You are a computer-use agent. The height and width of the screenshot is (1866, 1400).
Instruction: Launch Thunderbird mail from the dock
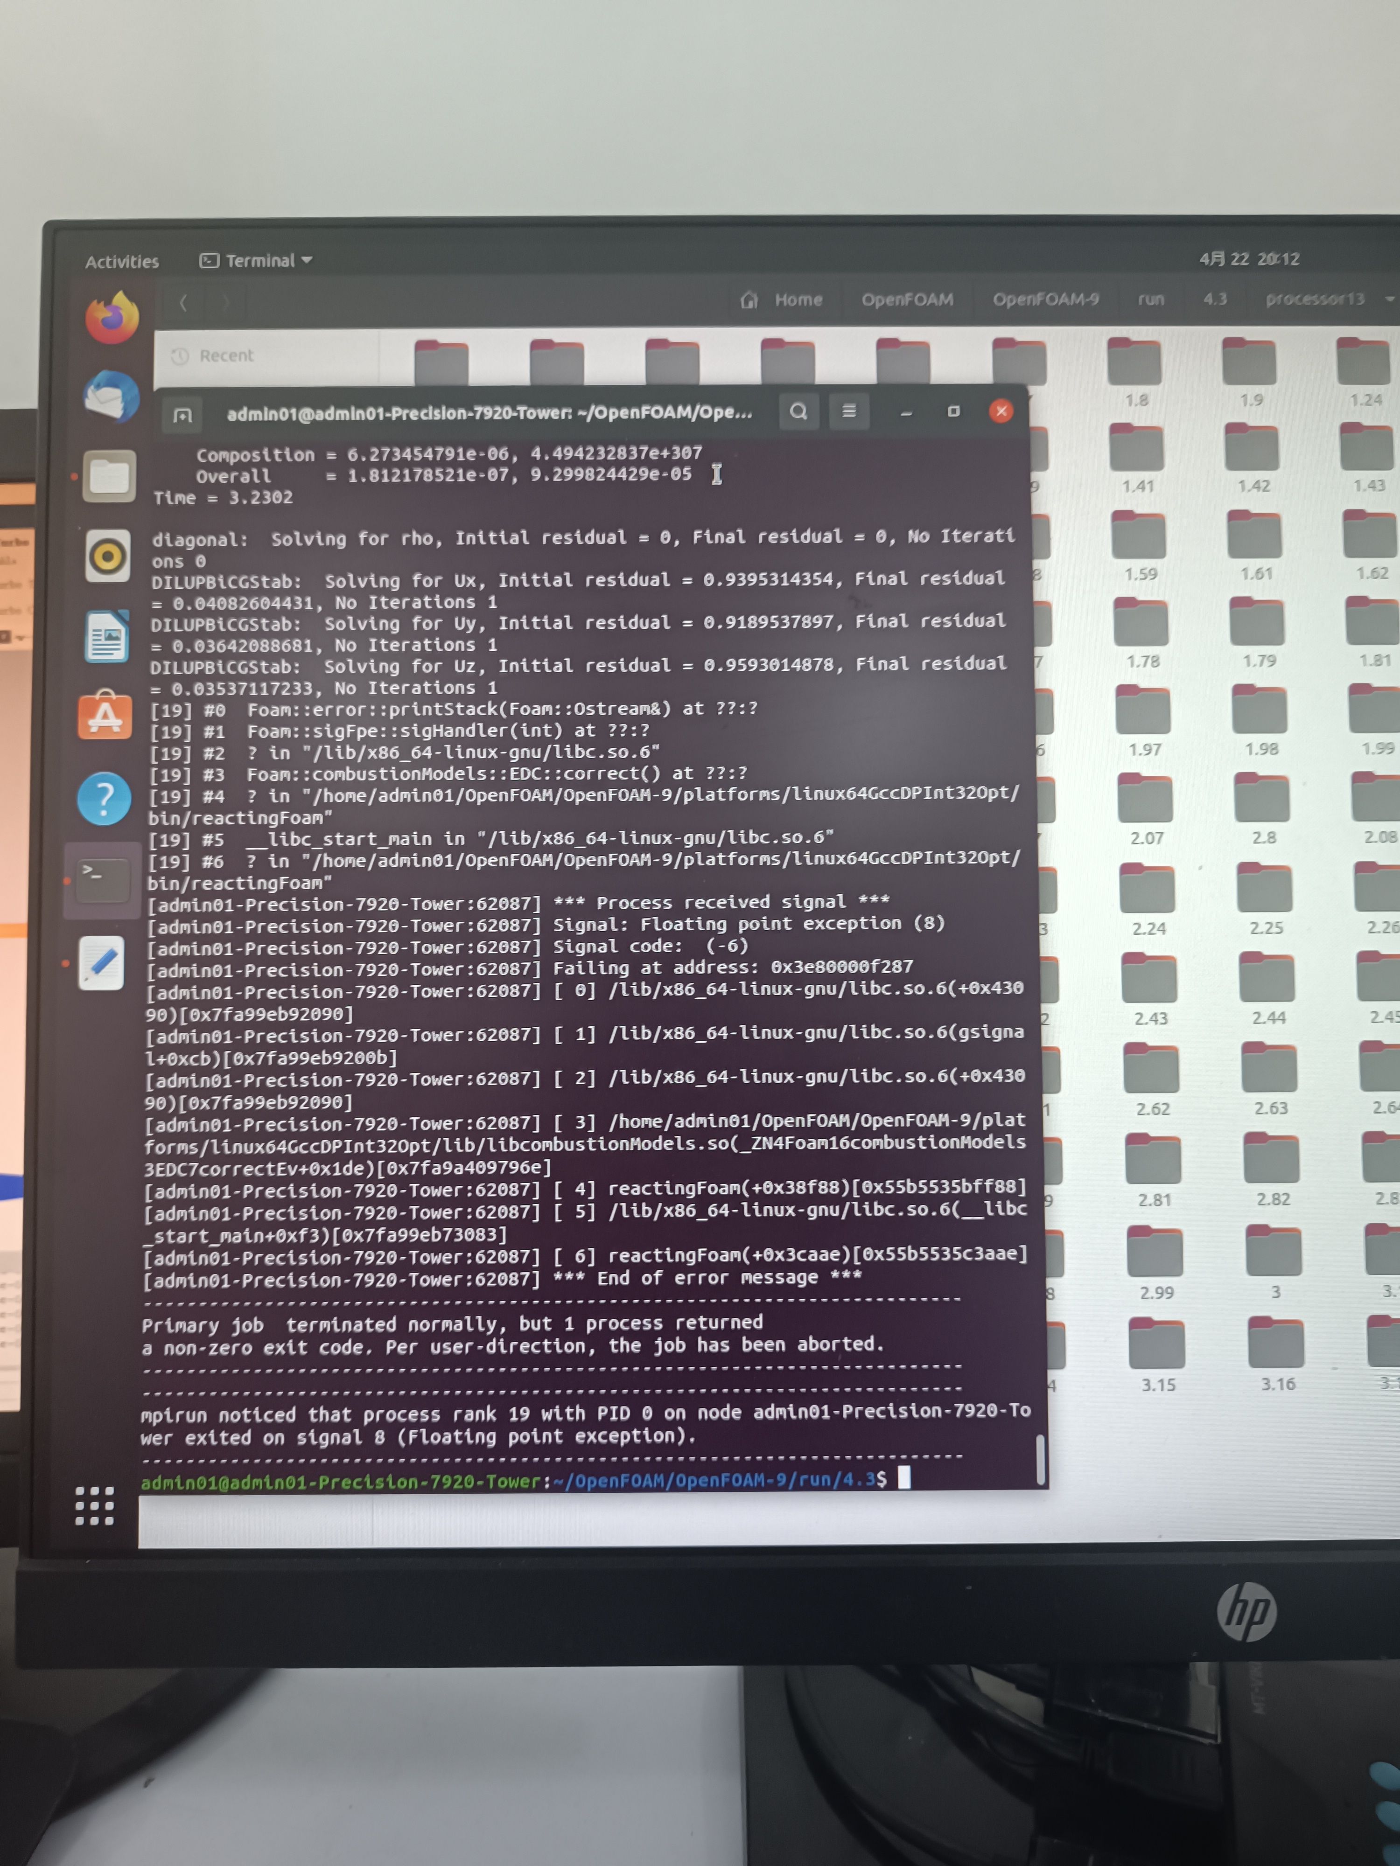point(112,396)
